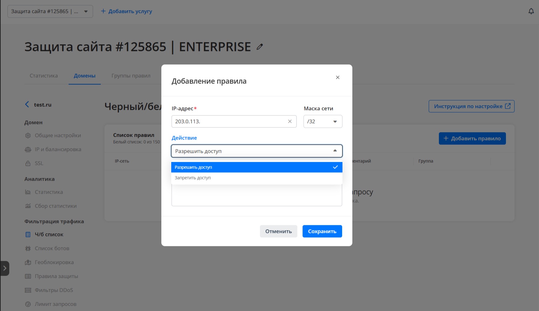This screenshot has width=539, height=311.
Task: Open the network mask /32 dropdown
Action: coord(323,121)
